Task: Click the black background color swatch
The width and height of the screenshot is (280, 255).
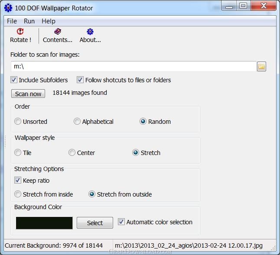Action: pyautogui.click(x=44, y=223)
